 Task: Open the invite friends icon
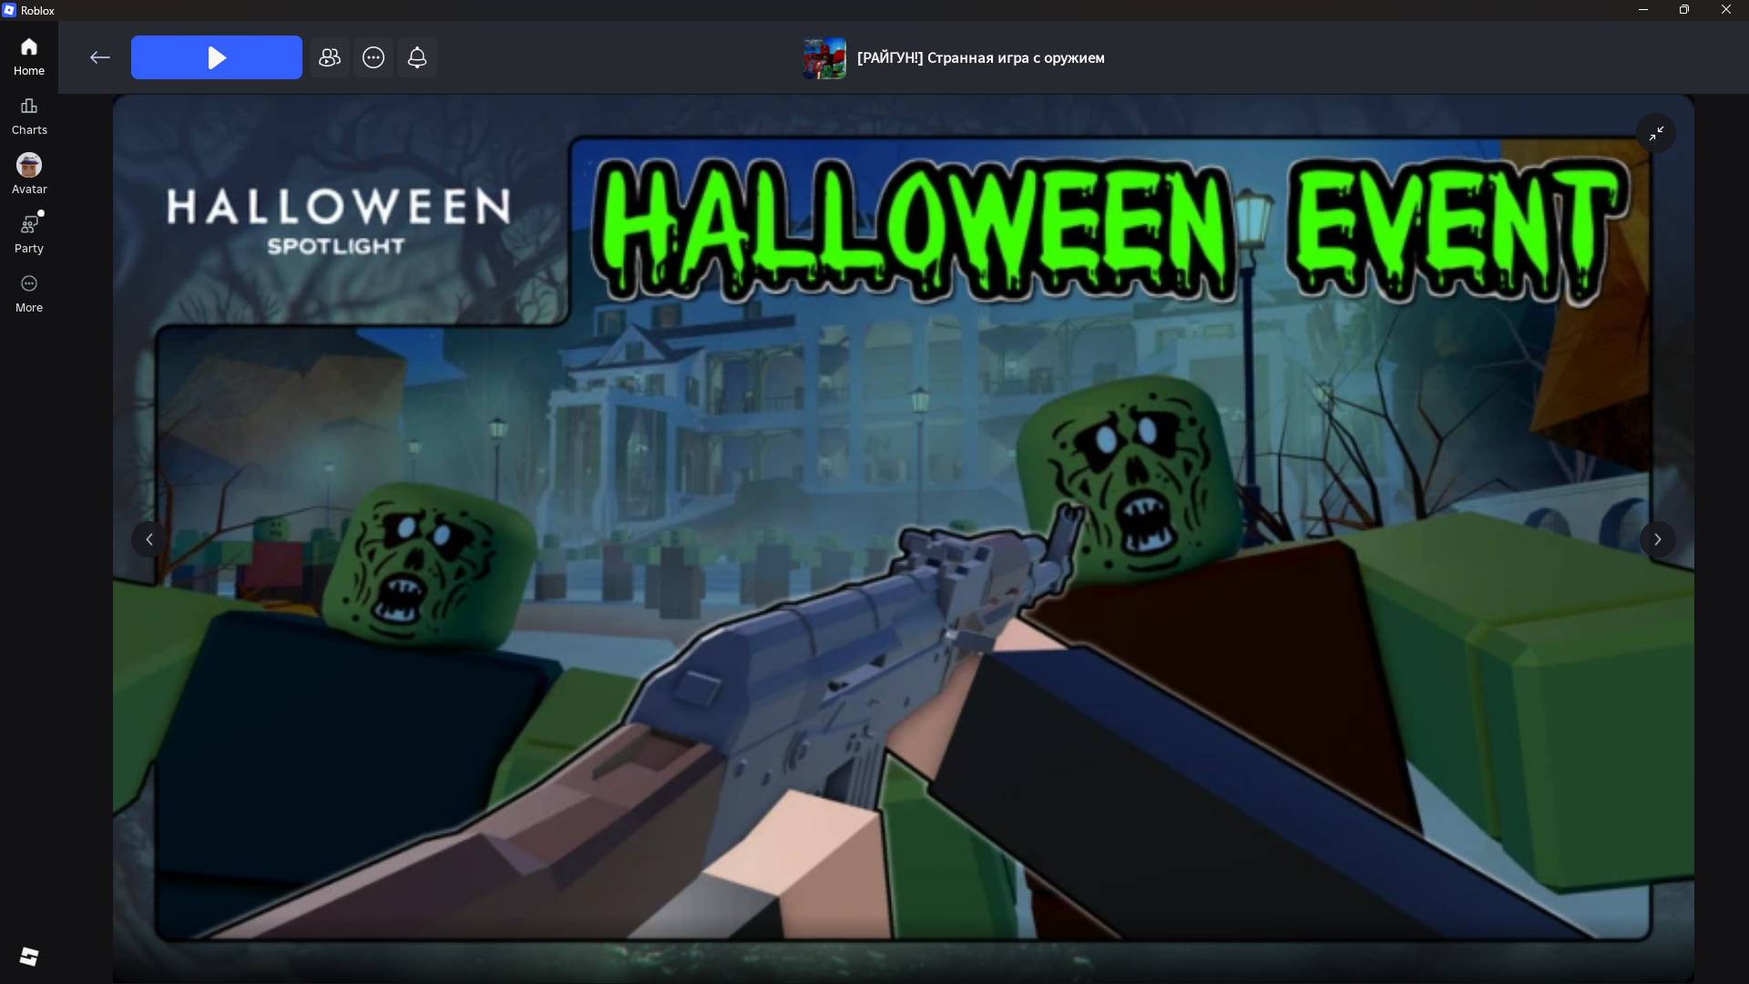(330, 57)
